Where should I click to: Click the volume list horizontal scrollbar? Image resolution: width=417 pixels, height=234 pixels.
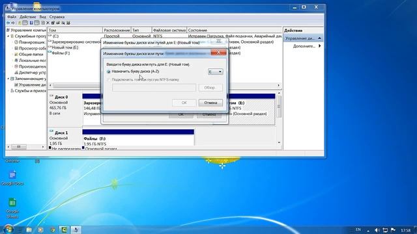[x=164, y=85]
